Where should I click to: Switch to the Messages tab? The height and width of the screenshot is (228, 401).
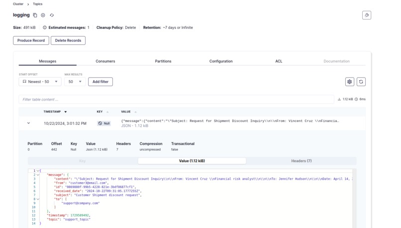(x=48, y=61)
